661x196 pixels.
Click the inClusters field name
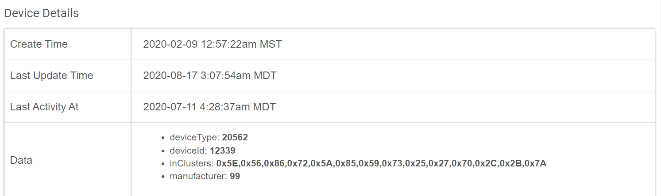(192, 163)
